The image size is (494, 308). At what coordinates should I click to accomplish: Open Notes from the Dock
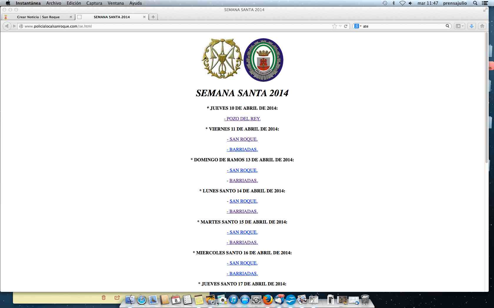pyautogui.click(x=199, y=300)
